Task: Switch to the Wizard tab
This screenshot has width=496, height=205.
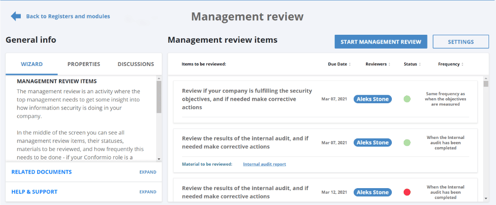Action: [32, 64]
